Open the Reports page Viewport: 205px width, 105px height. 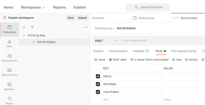[59, 7]
